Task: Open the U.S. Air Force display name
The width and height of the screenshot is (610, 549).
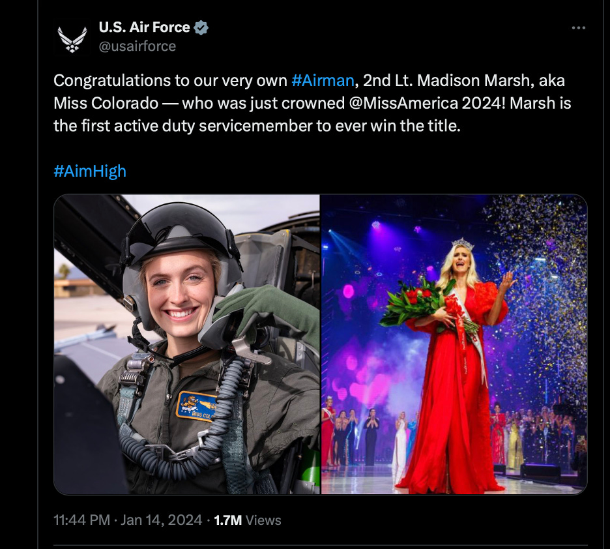Action: (144, 27)
